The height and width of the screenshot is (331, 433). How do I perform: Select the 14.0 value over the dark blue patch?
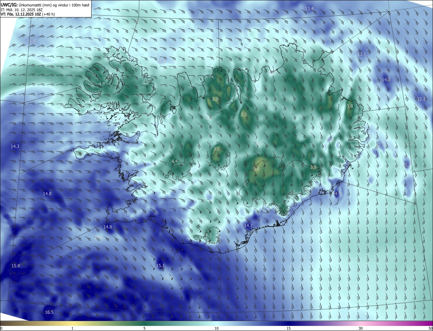(386, 80)
